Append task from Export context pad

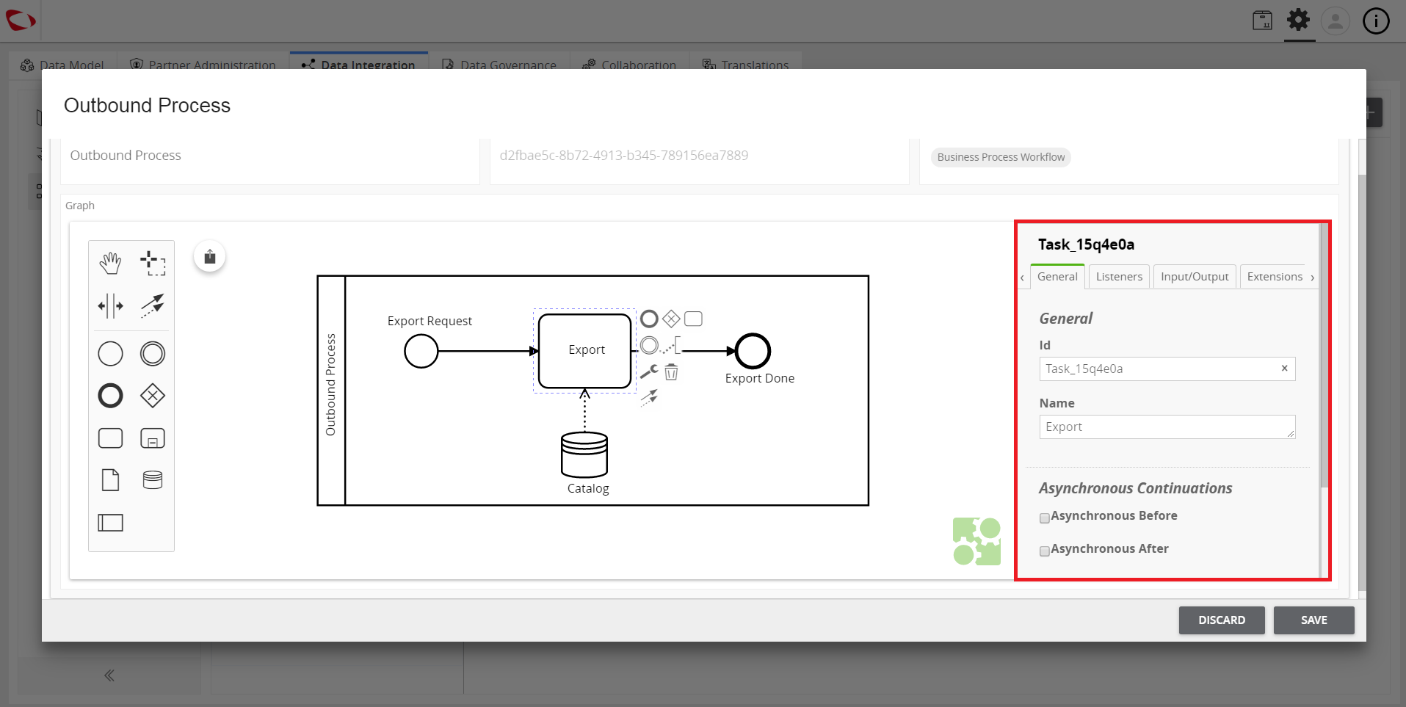coord(693,319)
